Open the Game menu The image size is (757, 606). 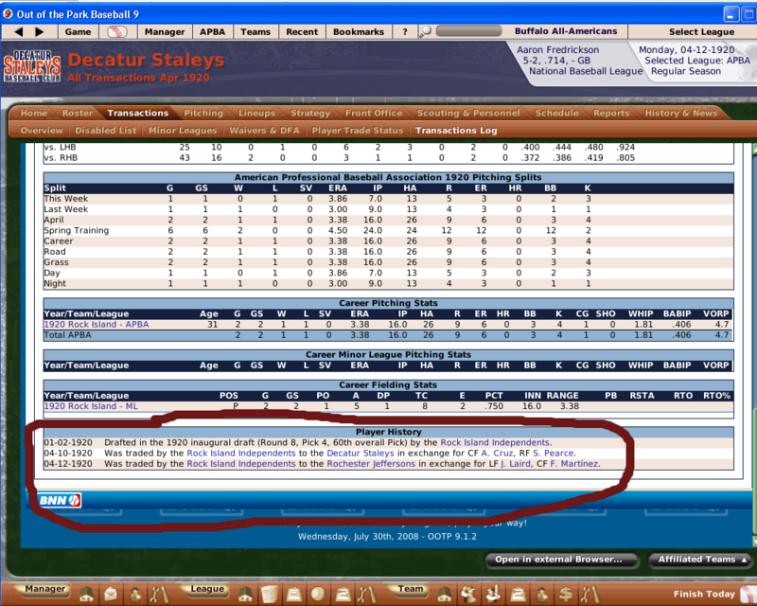click(78, 32)
